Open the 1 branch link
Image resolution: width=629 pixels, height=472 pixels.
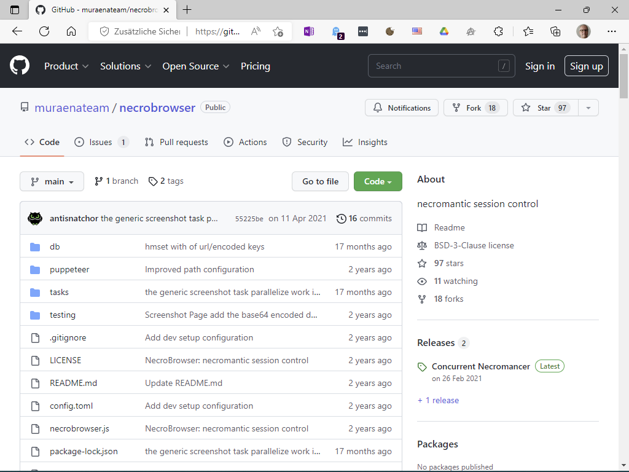pyautogui.click(x=116, y=181)
